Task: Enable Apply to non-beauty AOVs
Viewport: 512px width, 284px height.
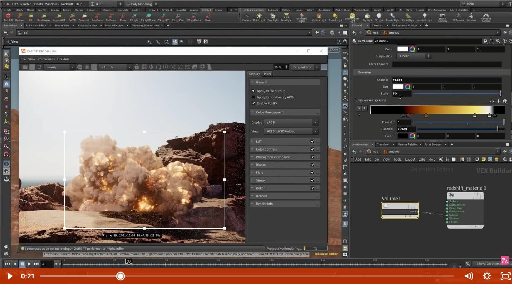Action: 253,97
